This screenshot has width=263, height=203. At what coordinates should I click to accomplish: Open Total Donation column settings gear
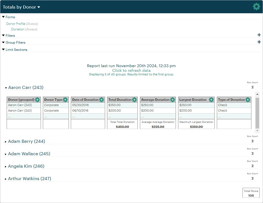(x=134, y=100)
